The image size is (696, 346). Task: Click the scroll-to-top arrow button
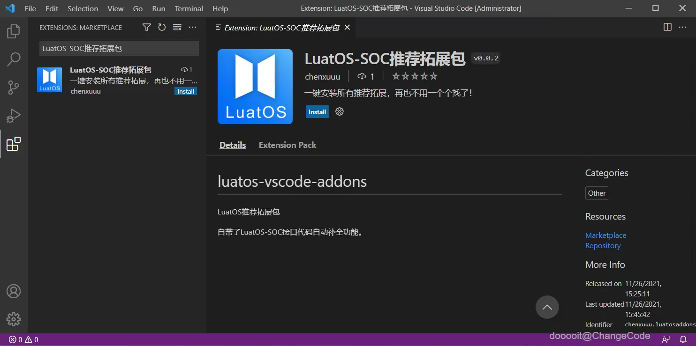point(547,307)
